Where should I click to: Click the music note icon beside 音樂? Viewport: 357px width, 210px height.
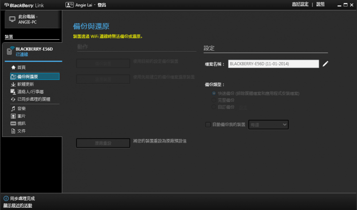[x=13, y=109]
